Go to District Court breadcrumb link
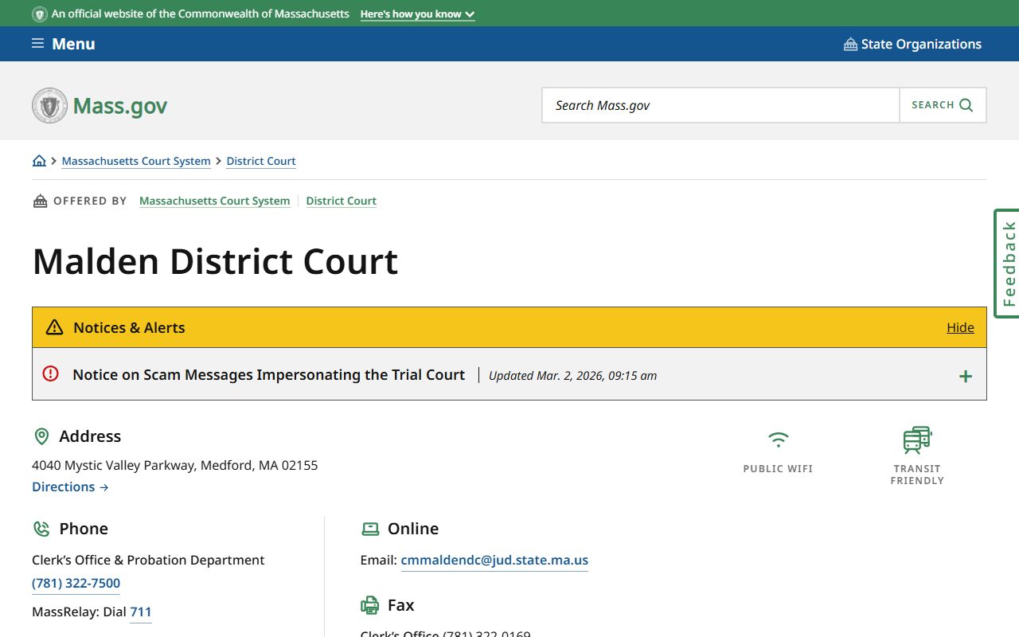 coord(261,161)
